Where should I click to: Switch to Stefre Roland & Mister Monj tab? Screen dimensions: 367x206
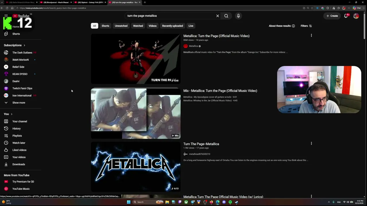pos(22,2)
